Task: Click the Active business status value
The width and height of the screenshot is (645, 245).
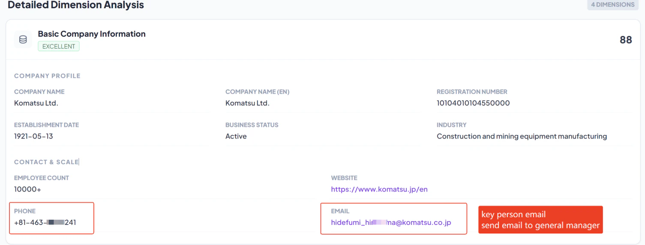Action: point(236,136)
